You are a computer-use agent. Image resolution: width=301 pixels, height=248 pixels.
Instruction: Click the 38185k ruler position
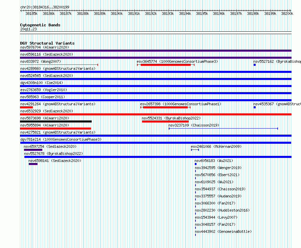[31, 13]
